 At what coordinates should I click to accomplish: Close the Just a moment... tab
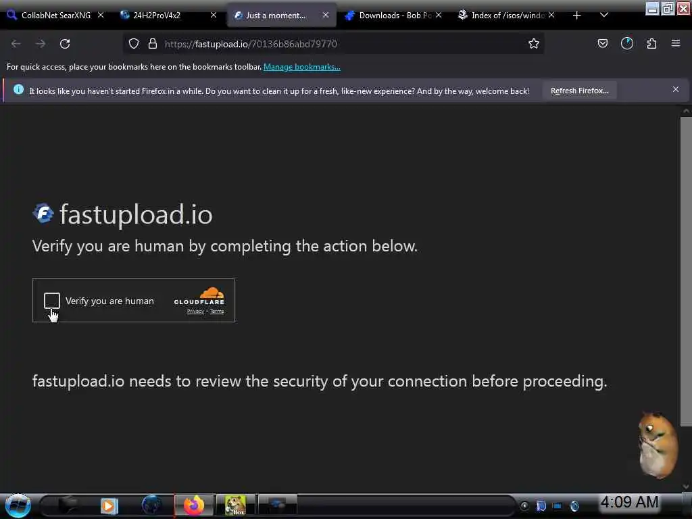tap(326, 15)
